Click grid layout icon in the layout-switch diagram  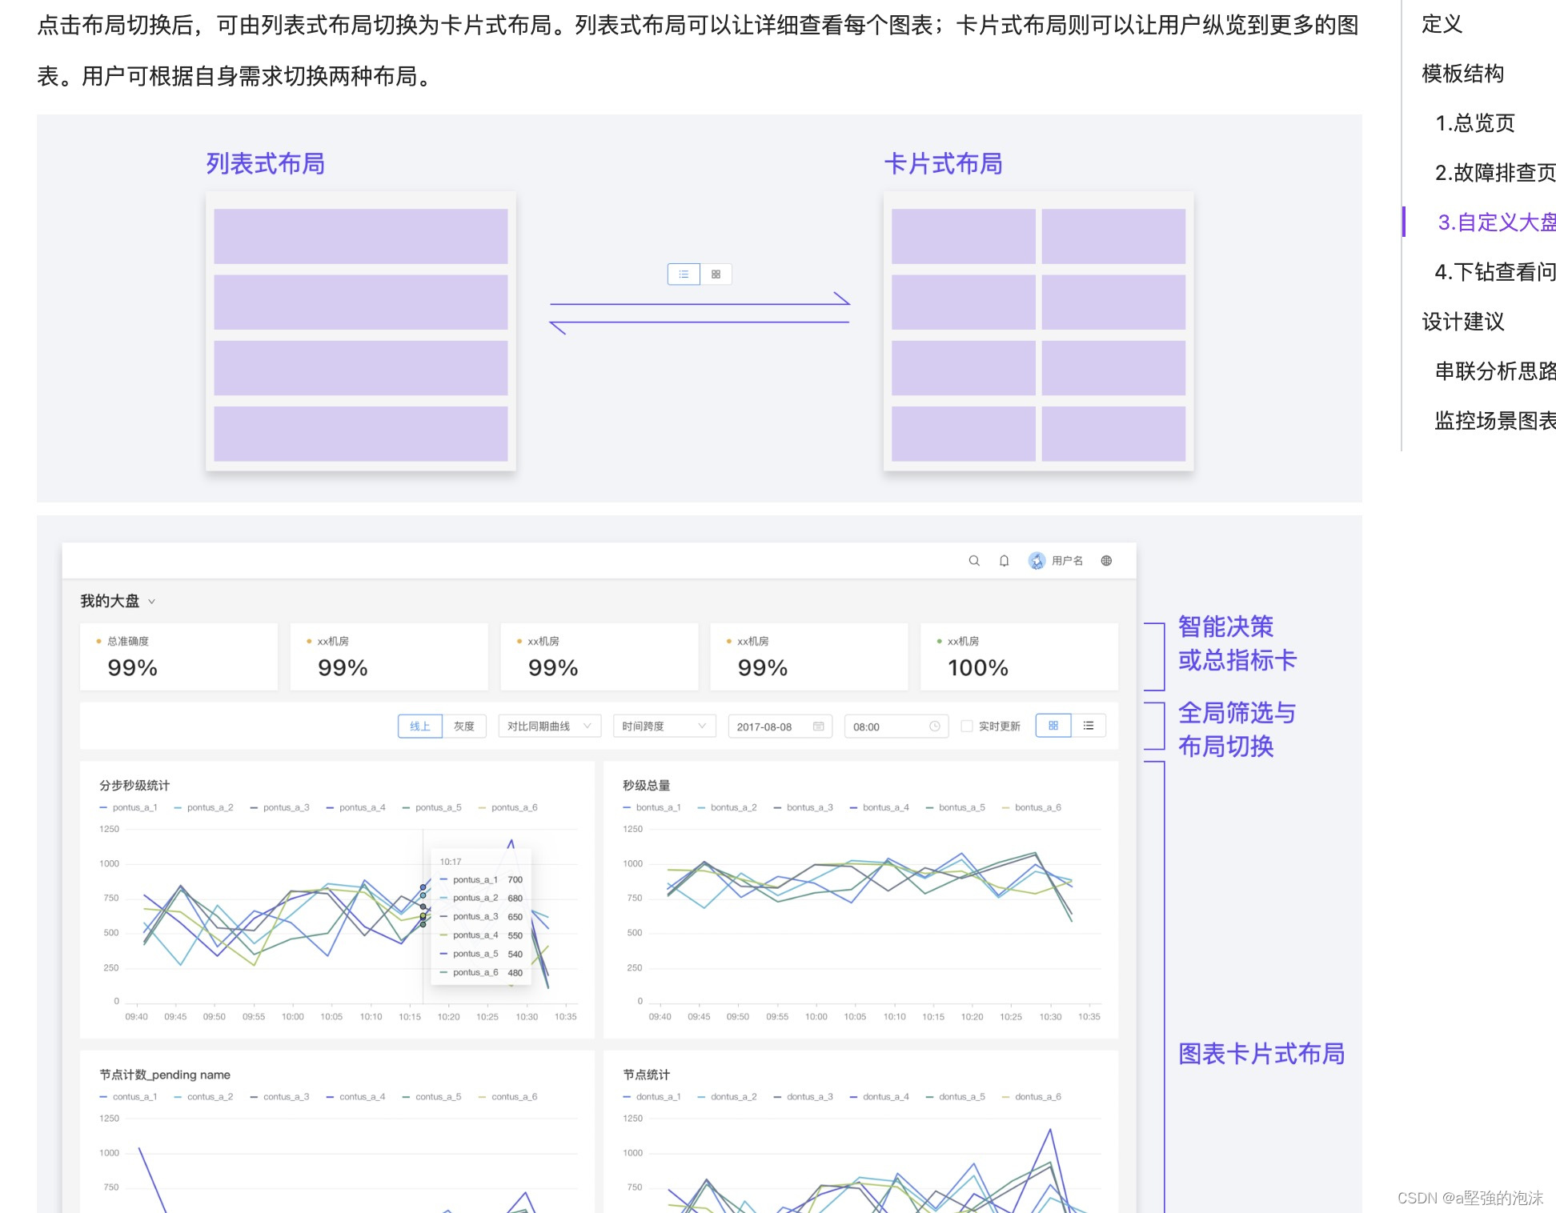click(716, 274)
